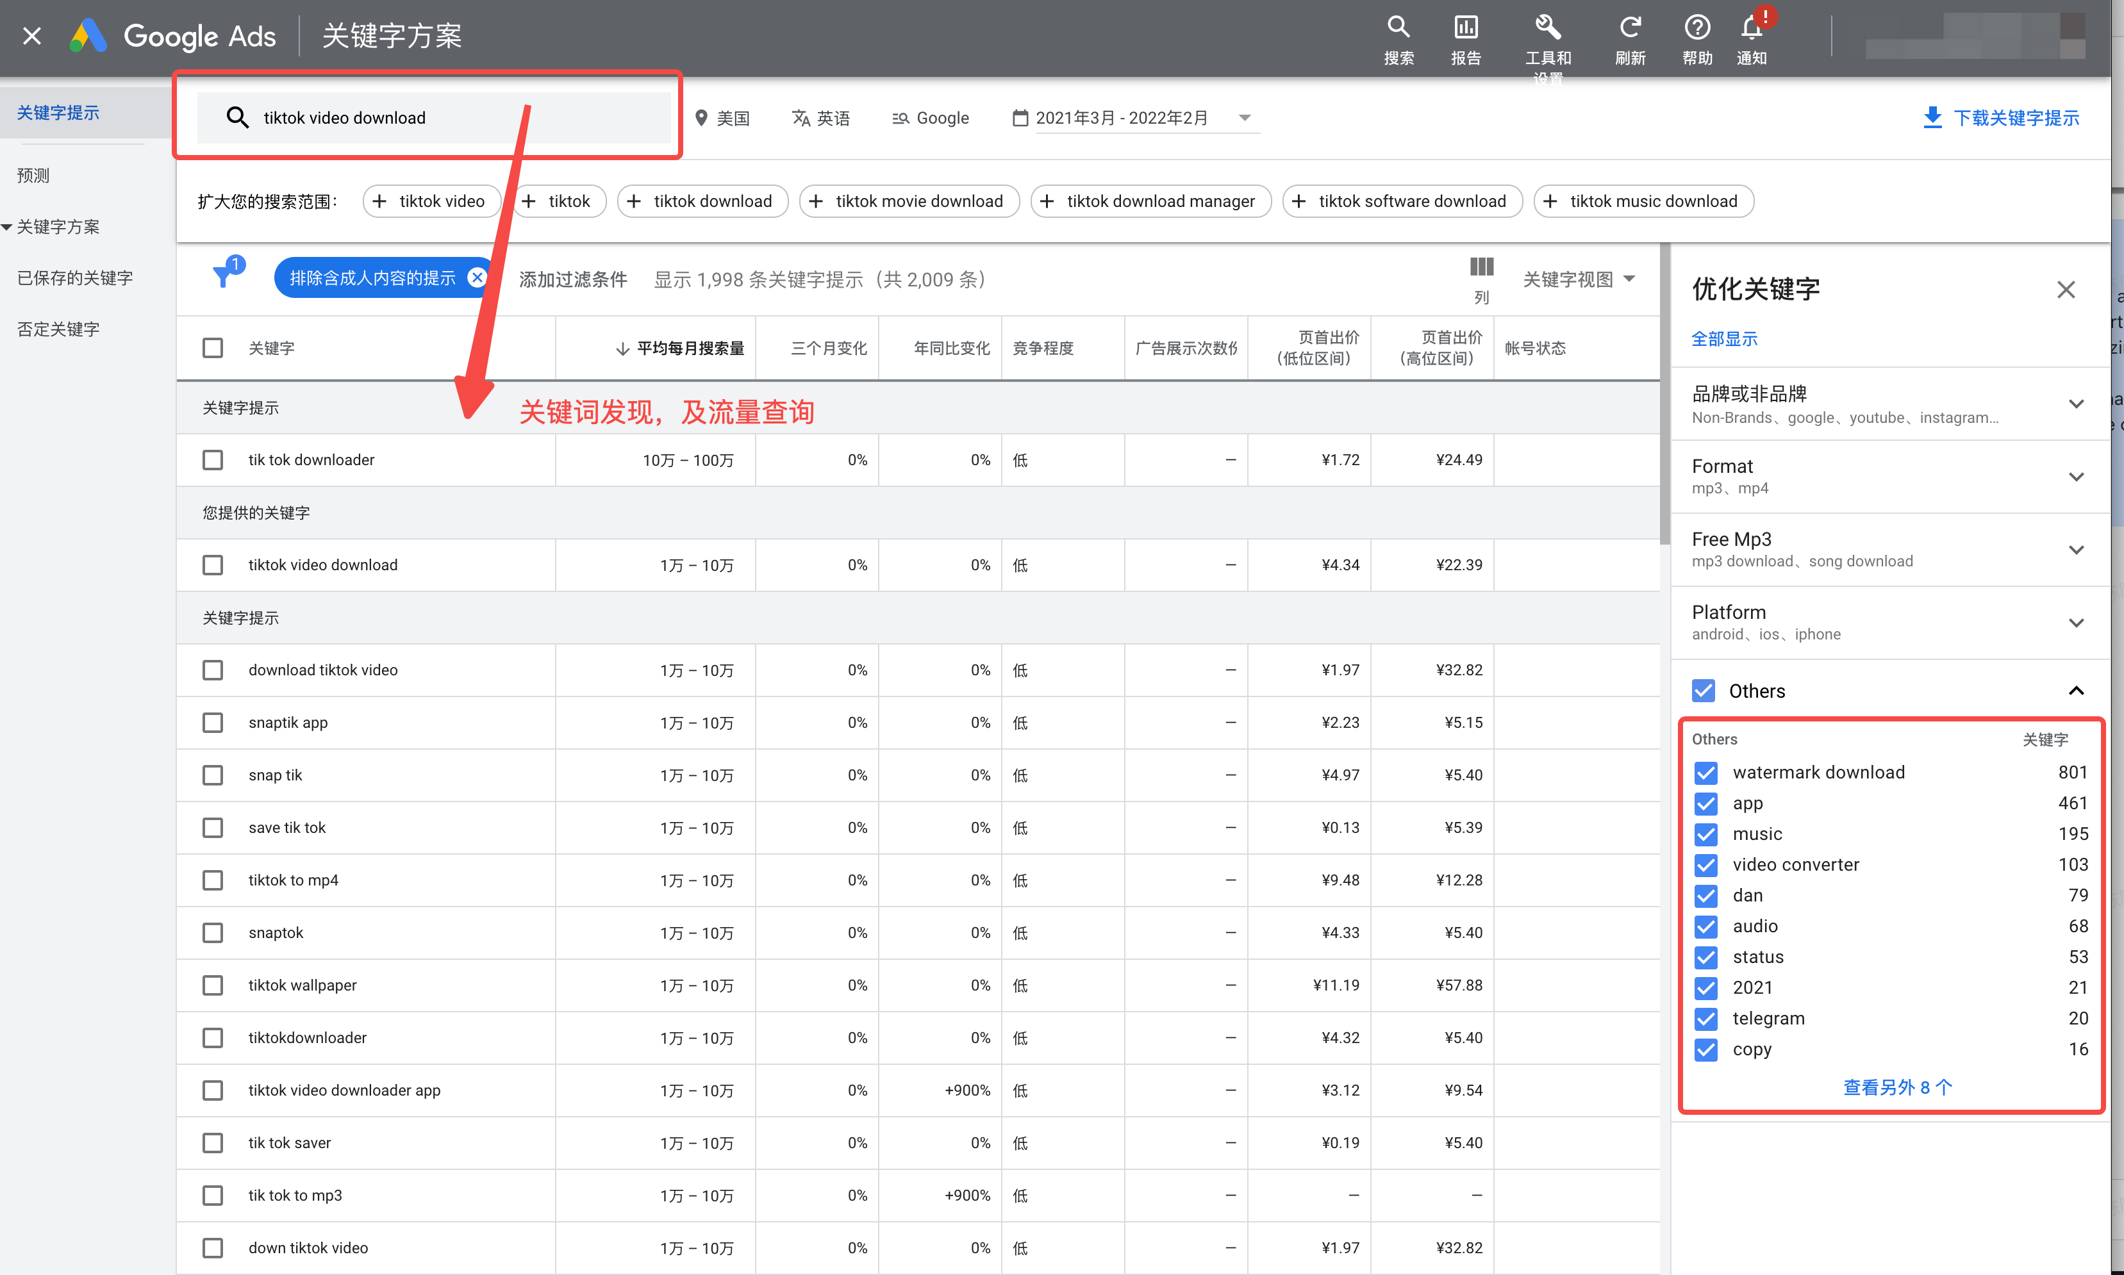Expand the Platform section
Screen dimensions: 2124x1275
[x=2075, y=623]
